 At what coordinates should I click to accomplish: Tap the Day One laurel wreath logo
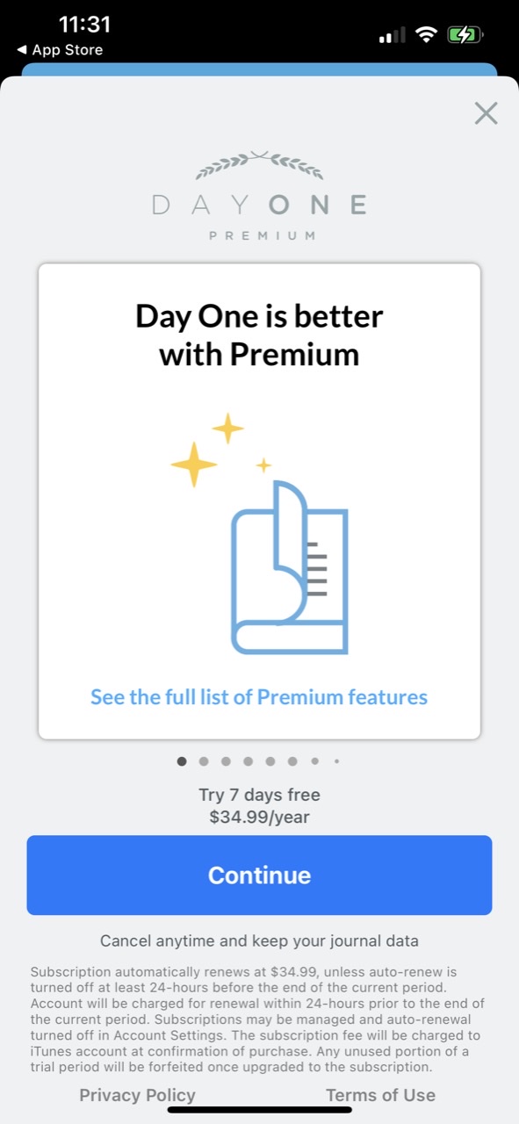(259, 165)
